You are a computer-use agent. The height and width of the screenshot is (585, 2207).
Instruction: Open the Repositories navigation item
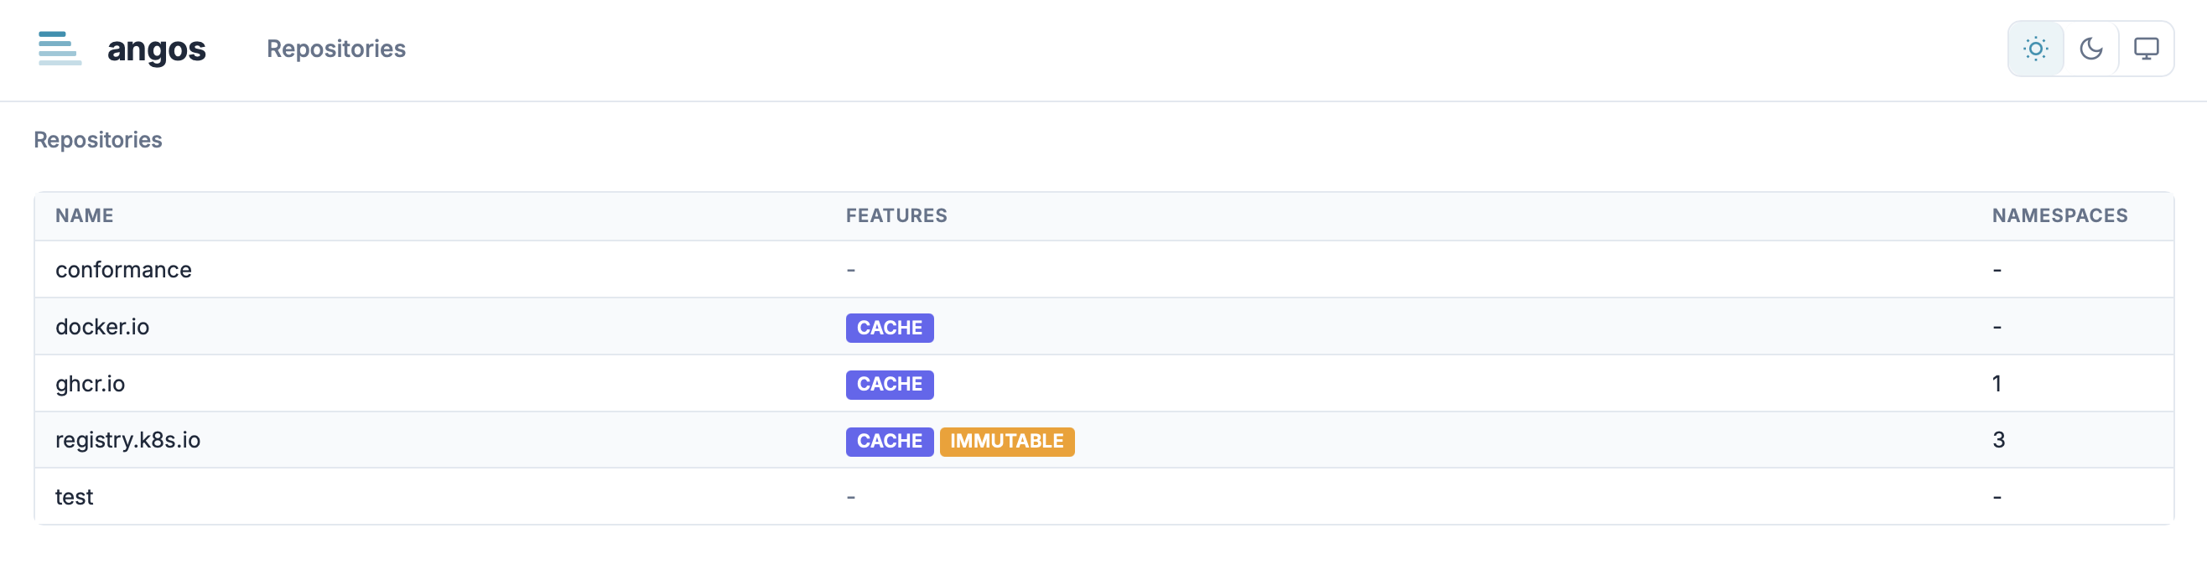tap(336, 49)
